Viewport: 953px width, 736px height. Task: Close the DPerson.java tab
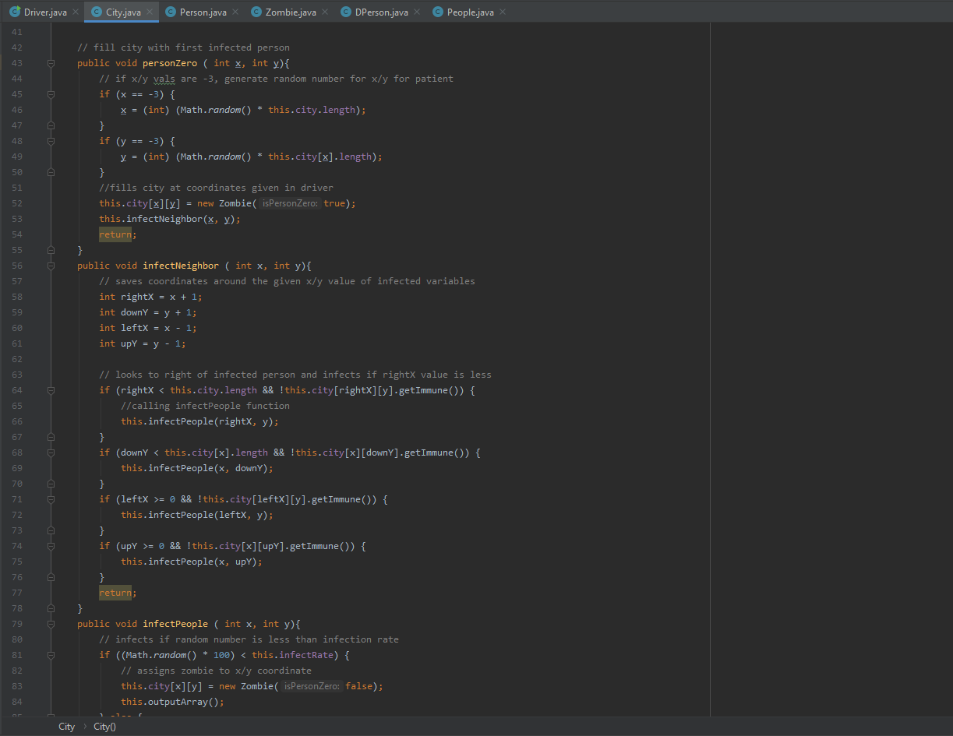(416, 12)
